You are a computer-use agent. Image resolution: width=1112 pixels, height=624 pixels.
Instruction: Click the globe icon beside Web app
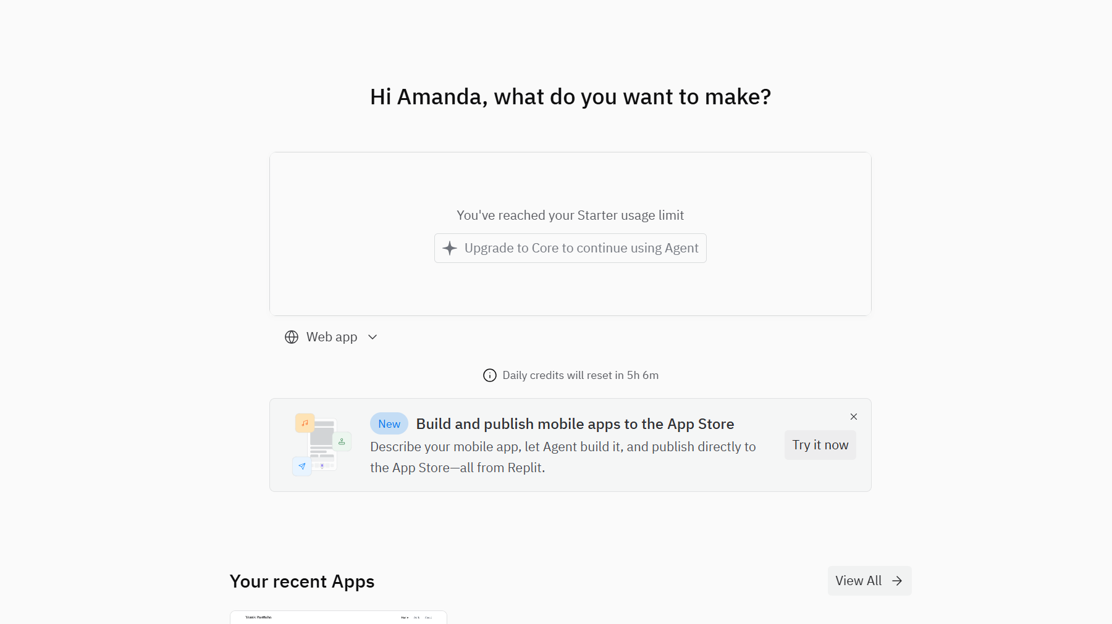[292, 337]
